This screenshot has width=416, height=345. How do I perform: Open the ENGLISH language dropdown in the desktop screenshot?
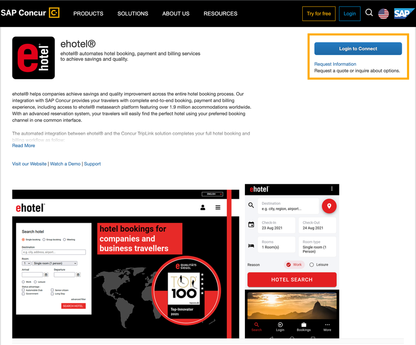[212, 194]
